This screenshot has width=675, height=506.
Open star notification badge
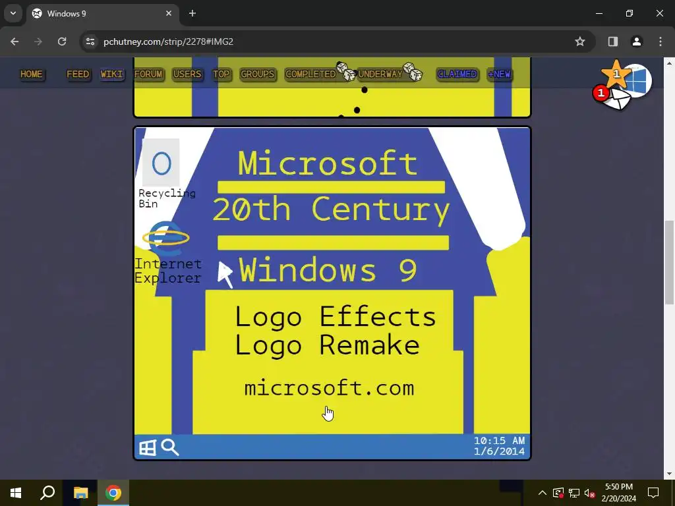tap(616, 74)
